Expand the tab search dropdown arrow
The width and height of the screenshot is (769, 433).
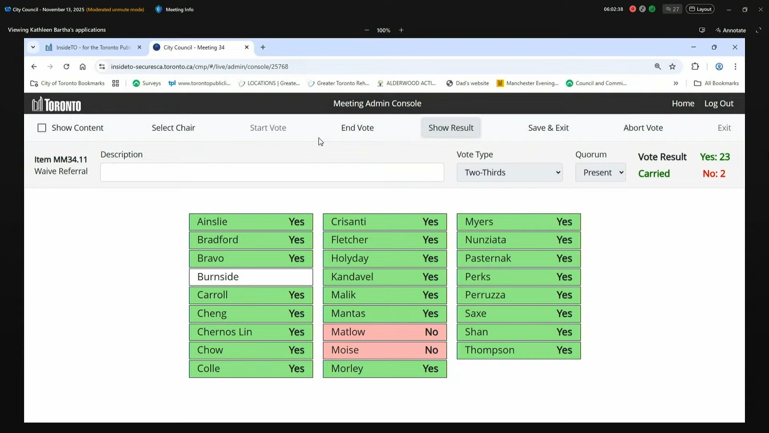[x=33, y=47]
